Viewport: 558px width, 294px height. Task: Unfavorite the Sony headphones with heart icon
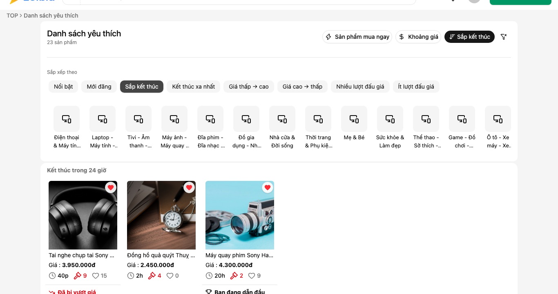[x=111, y=187]
